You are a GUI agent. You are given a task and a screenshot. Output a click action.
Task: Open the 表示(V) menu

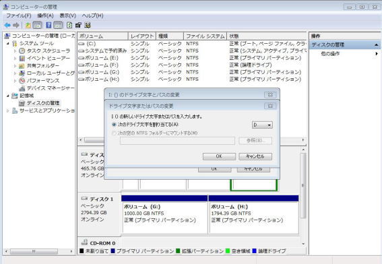68,16
